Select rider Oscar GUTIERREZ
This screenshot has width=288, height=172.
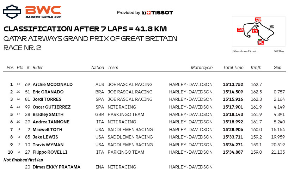tap(51, 107)
